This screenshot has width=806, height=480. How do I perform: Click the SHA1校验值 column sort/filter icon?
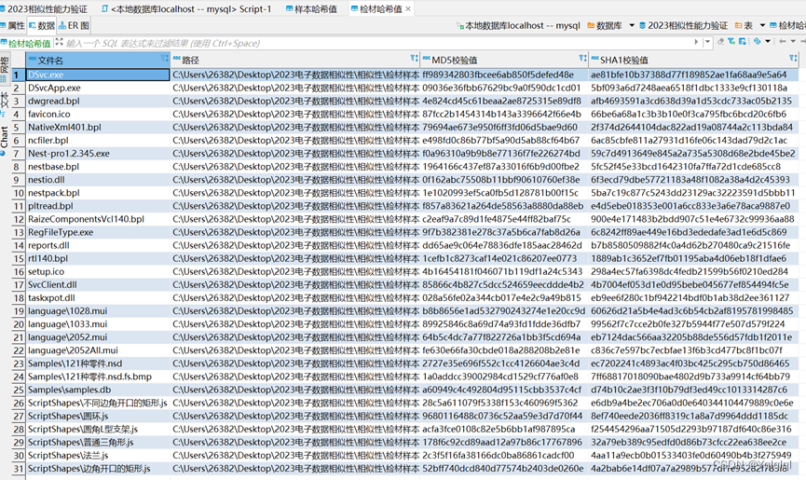pos(793,59)
